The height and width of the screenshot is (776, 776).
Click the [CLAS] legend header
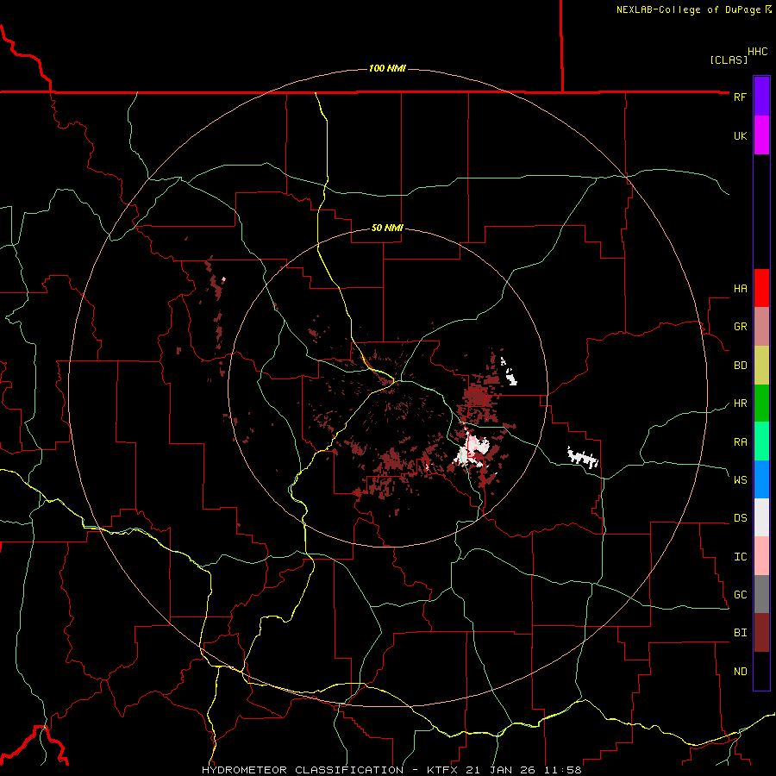coord(729,59)
